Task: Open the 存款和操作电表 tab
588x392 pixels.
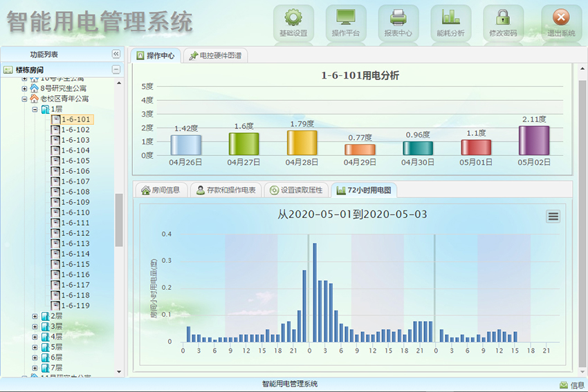Action: tap(226, 190)
